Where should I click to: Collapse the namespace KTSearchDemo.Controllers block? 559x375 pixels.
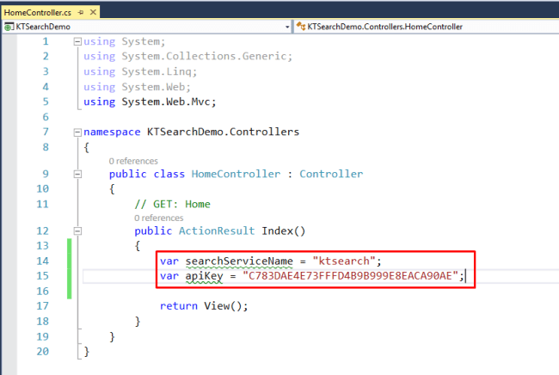[77, 132]
